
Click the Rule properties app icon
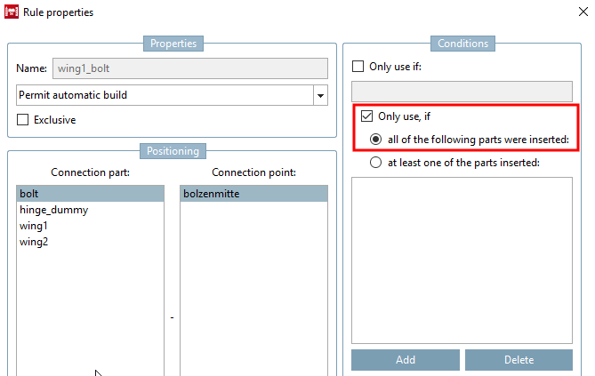tap(12, 12)
